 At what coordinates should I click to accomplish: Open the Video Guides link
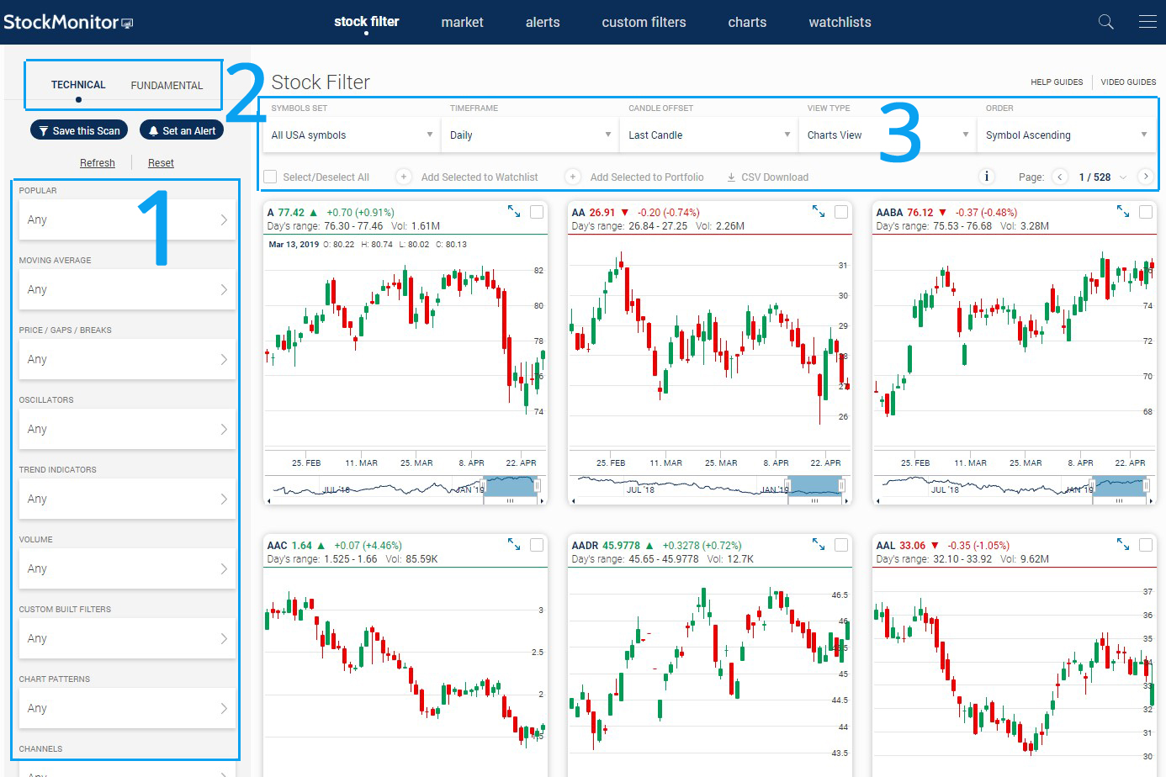click(1128, 82)
